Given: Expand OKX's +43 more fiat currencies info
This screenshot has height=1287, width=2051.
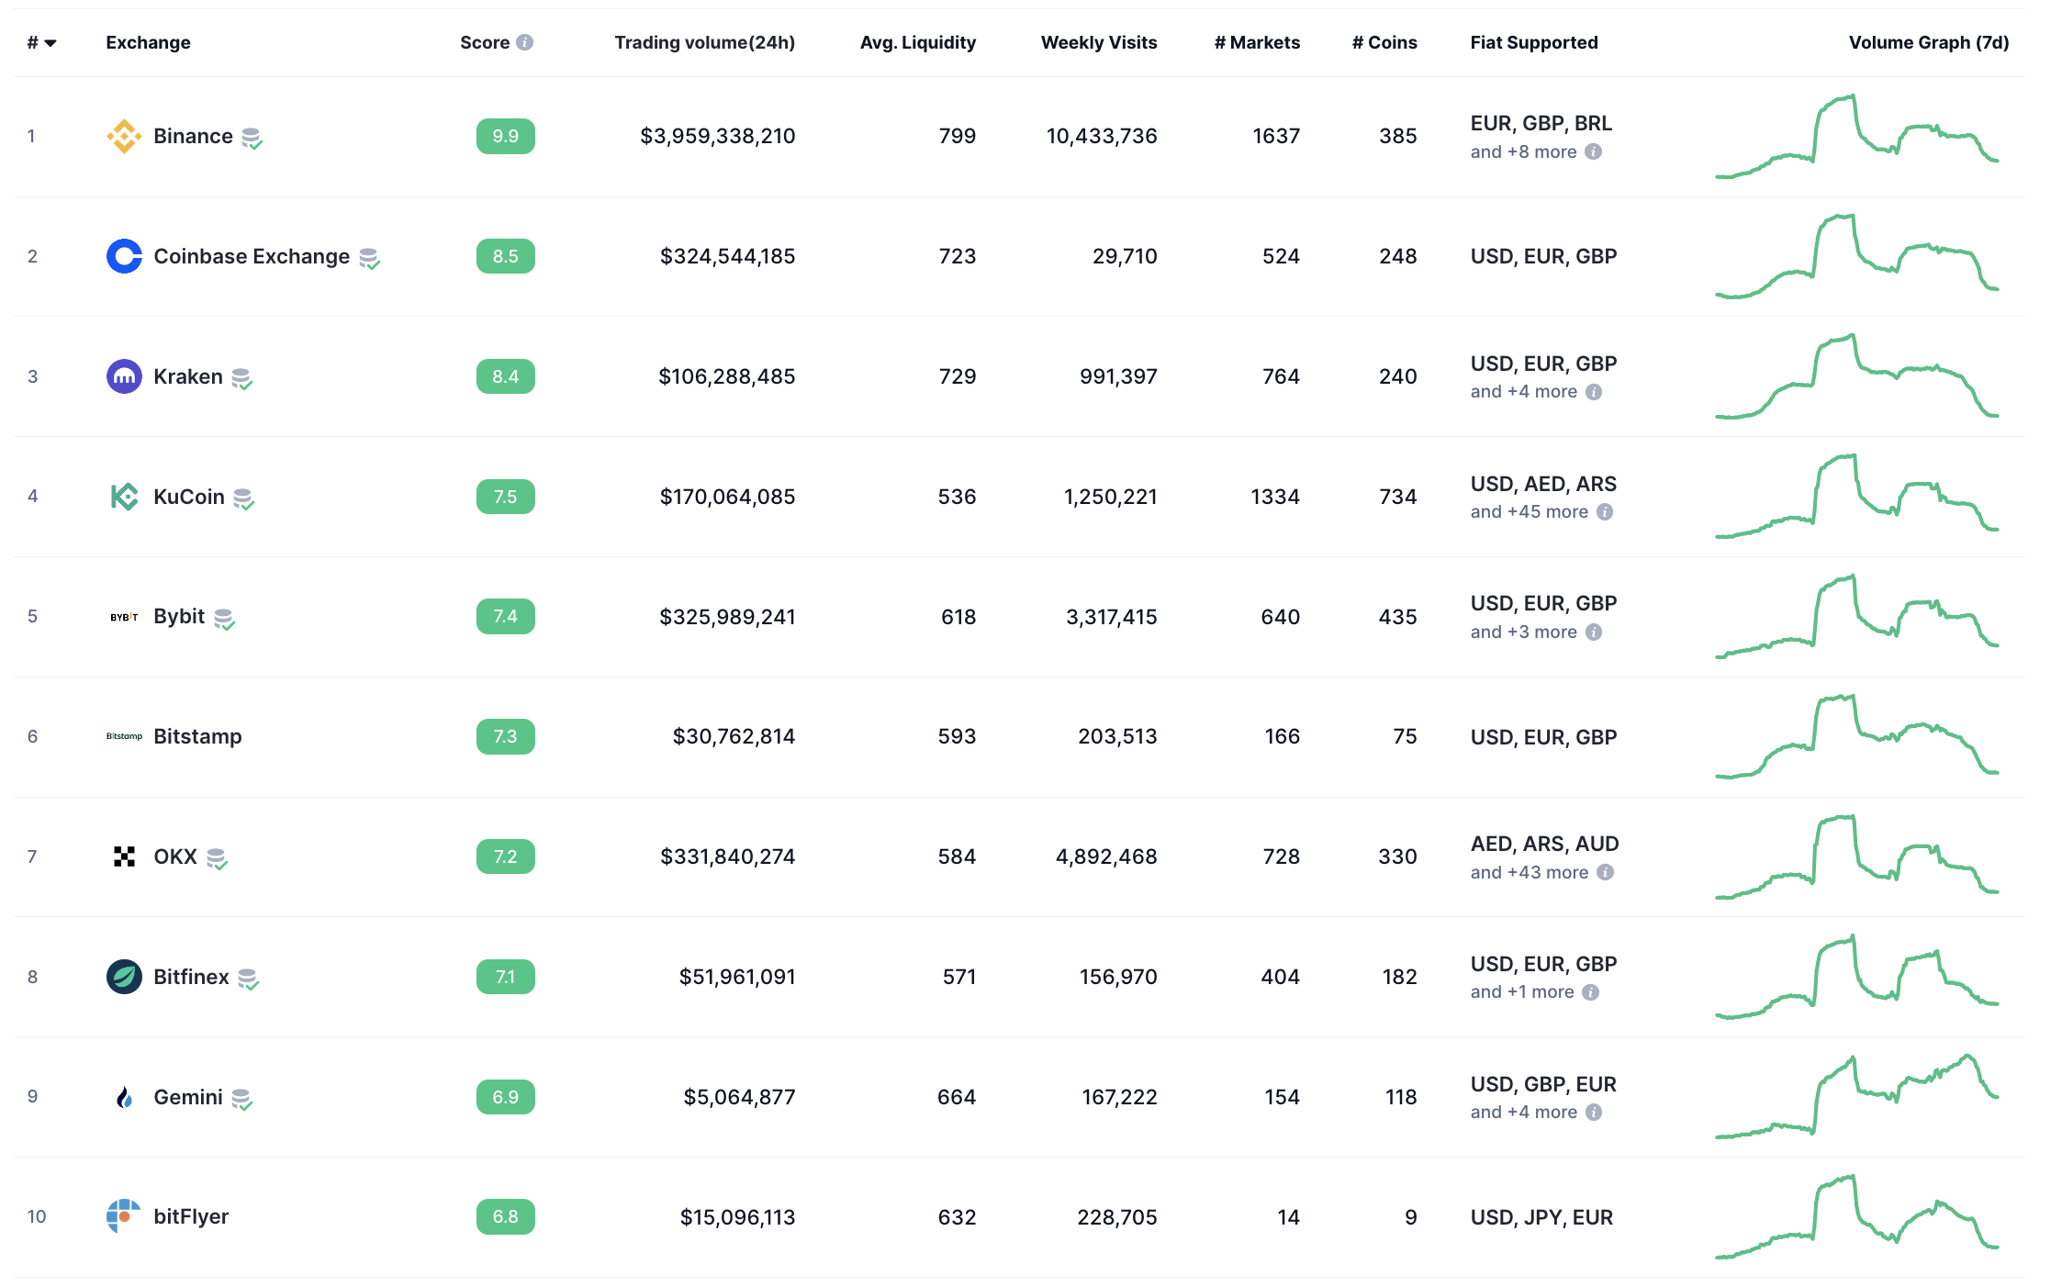Looking at the screenshot, I should coord(1605,872).
